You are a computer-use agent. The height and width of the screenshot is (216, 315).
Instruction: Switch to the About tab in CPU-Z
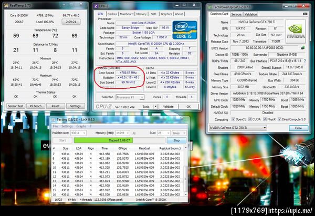tap(179, 14)
